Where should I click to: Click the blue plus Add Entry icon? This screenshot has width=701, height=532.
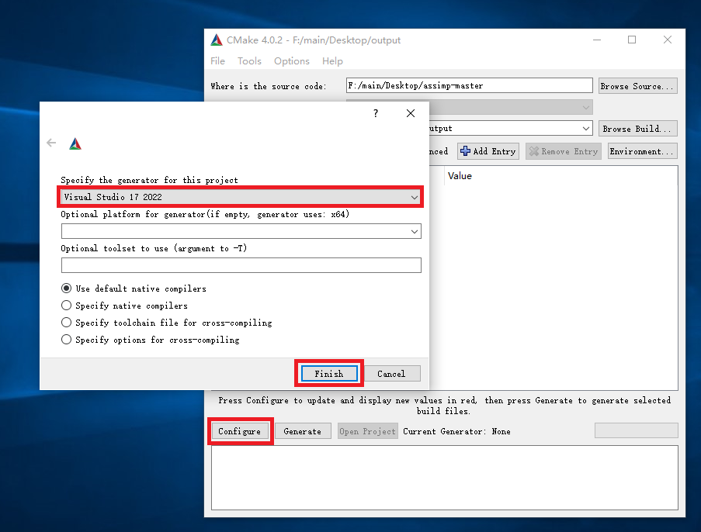(466, 151)
